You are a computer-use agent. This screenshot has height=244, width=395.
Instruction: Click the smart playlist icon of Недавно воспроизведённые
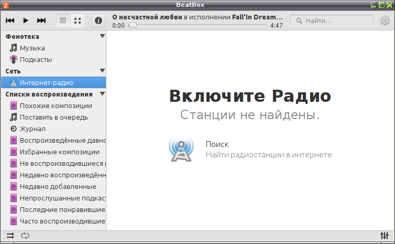pos(14,175)
